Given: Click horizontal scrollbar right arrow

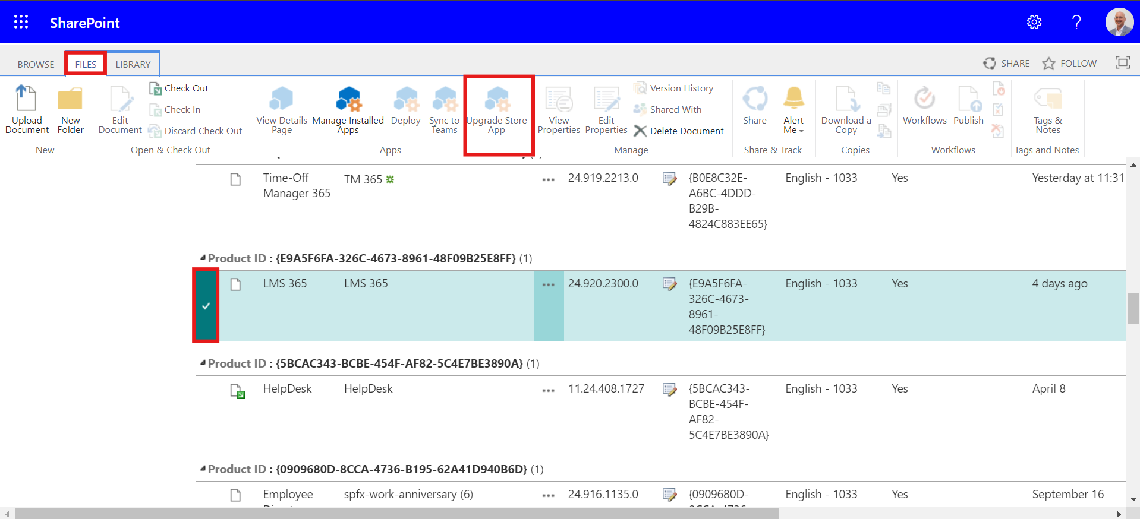Looking at the screenshot, I should click(1119, 514).
